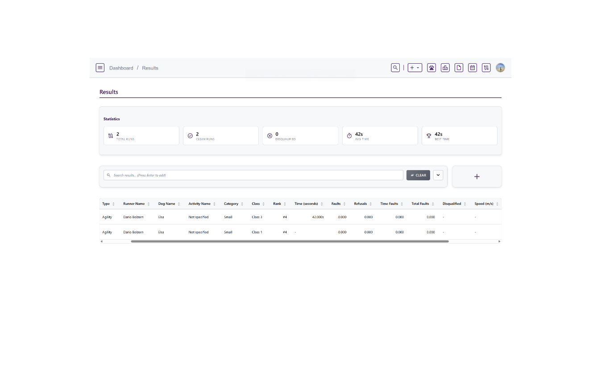Image resolution: width=601 pixels, height=379 pixels.
Task: Click the search magnifier icon in header
Action: pos(395,68)
